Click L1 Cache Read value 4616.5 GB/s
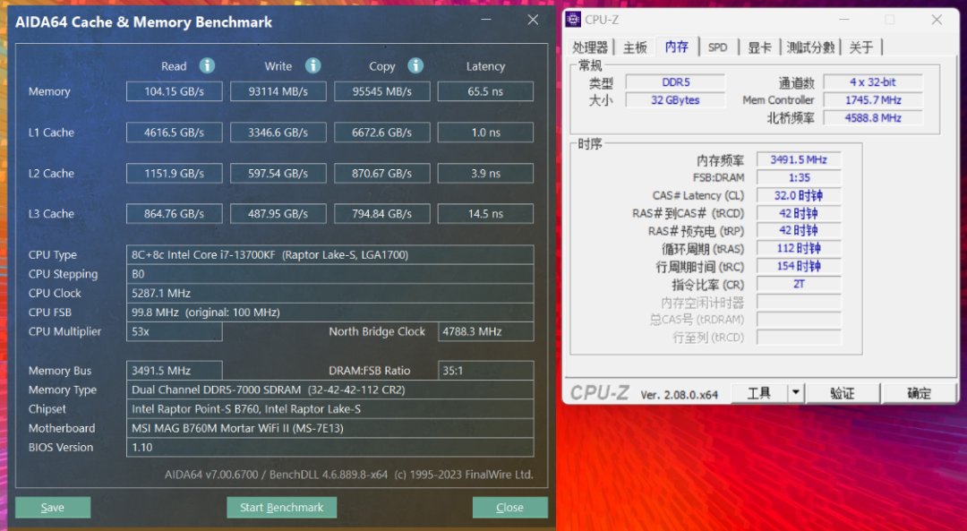 point(175,132)
